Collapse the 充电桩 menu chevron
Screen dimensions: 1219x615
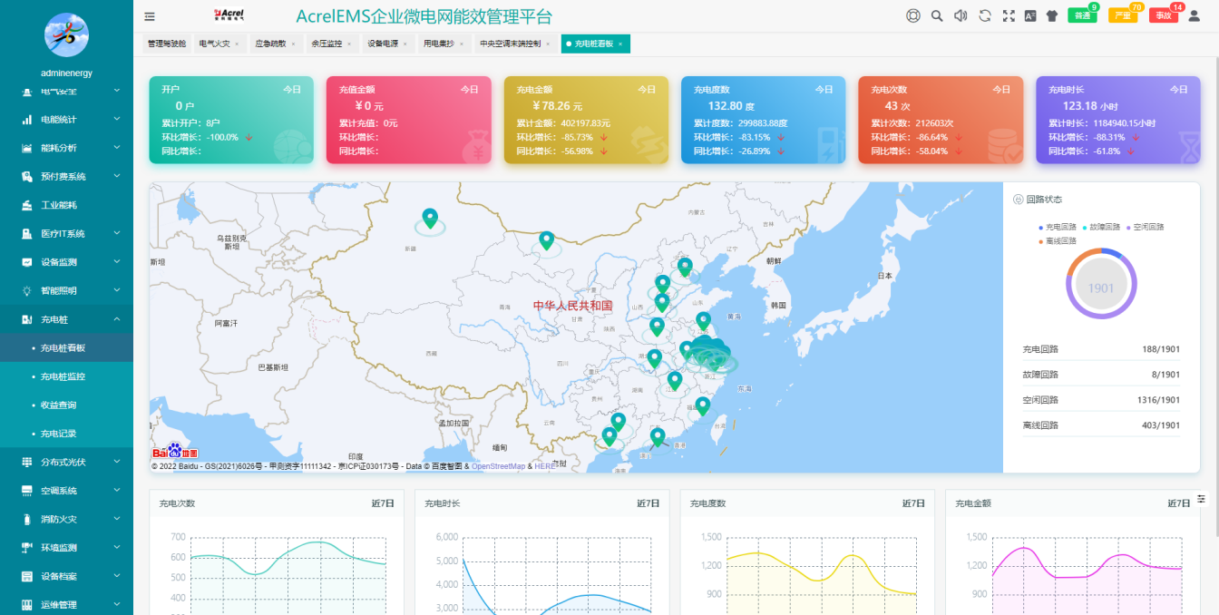[117, 319]
